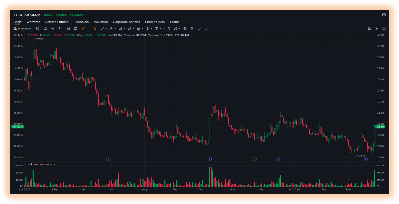Open the layout list icon in toolbar

tap(76, 28)
